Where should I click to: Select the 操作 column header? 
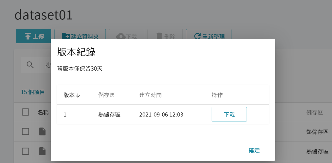[217, 95]
